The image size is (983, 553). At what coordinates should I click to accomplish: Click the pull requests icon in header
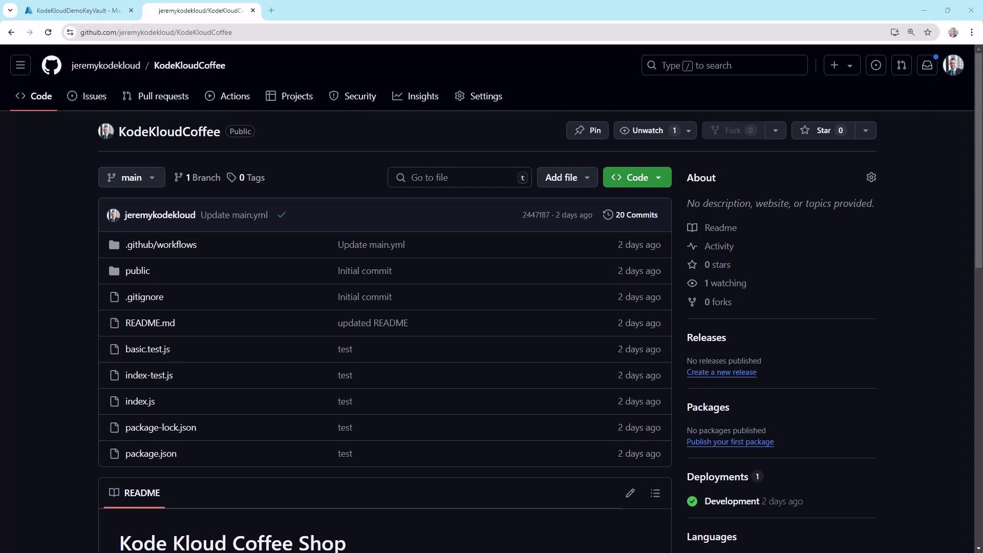point(902,66)
